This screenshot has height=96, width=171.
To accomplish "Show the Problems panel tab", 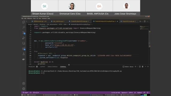I will click(32, 67).
